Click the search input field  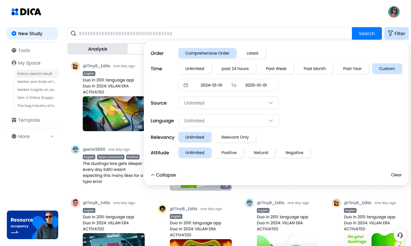210,33
